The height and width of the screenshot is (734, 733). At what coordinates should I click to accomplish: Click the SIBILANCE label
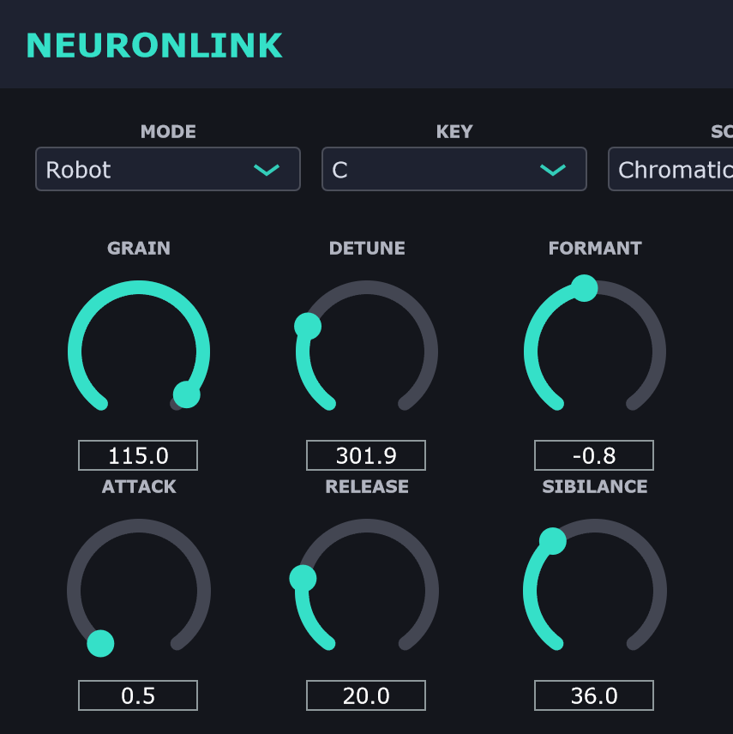(594, 487)
